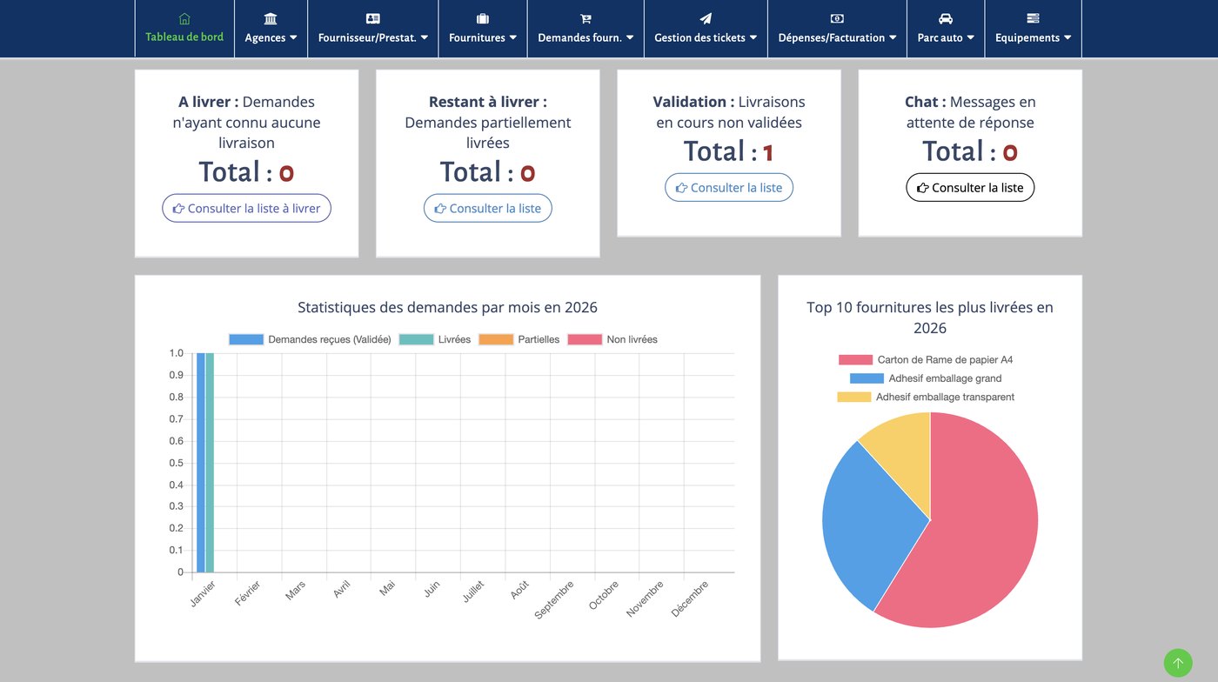This screenshot has height=682, width=1218.
Task: Click the green scroll-to-top arrow button
Action: (x=1178, y=663)
